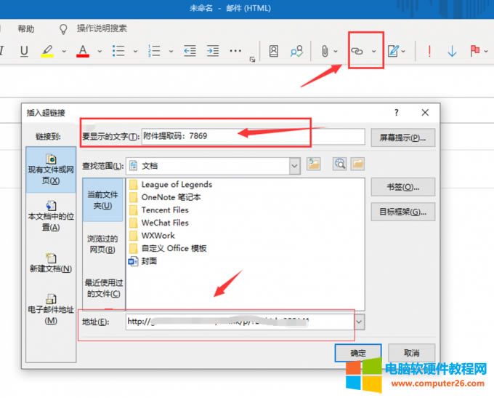Select the WXWork folder
494x398 pixels.
pyautogui.click(x=152, y=236)
